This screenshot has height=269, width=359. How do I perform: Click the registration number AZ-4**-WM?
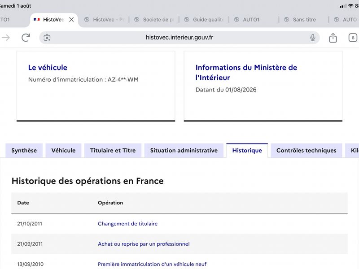click(123, 80)
